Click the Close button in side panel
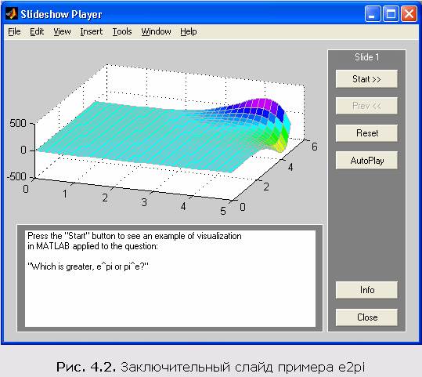Image resolution: width=422 pixels, height=377 pixels. point(366,317)
